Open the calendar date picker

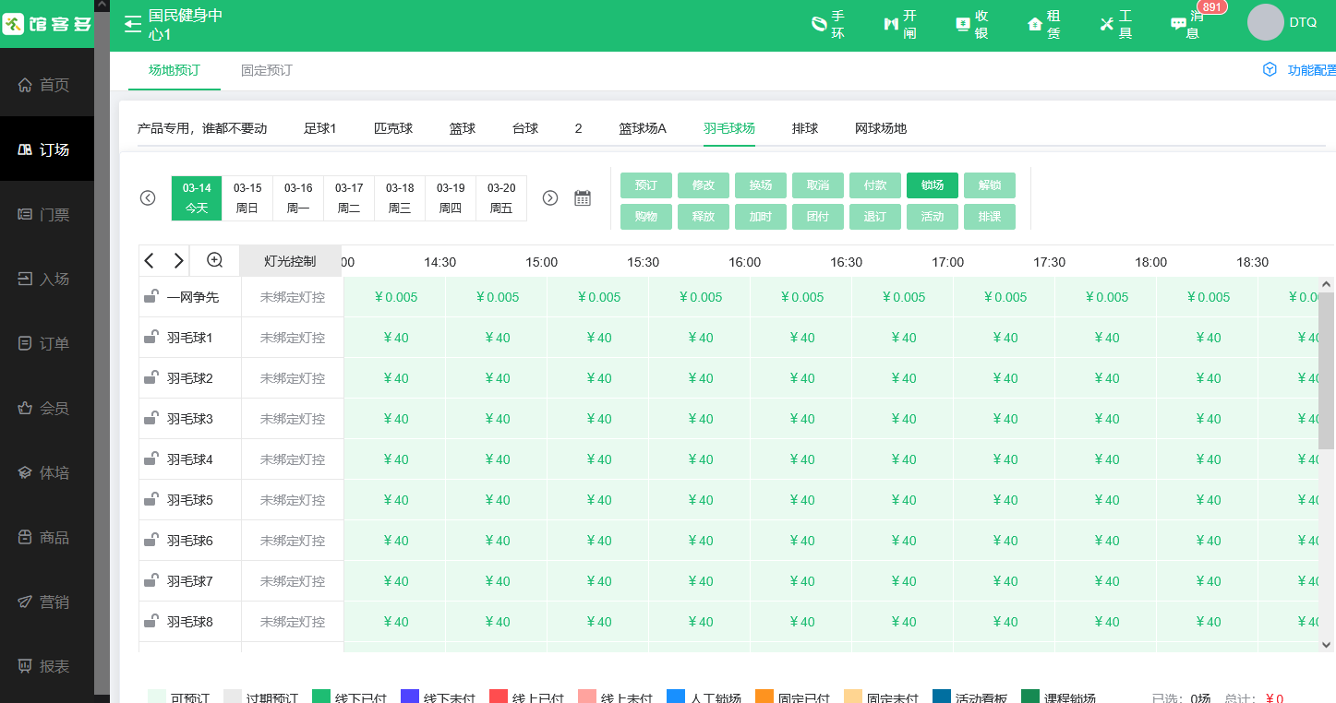pos(583,197)
